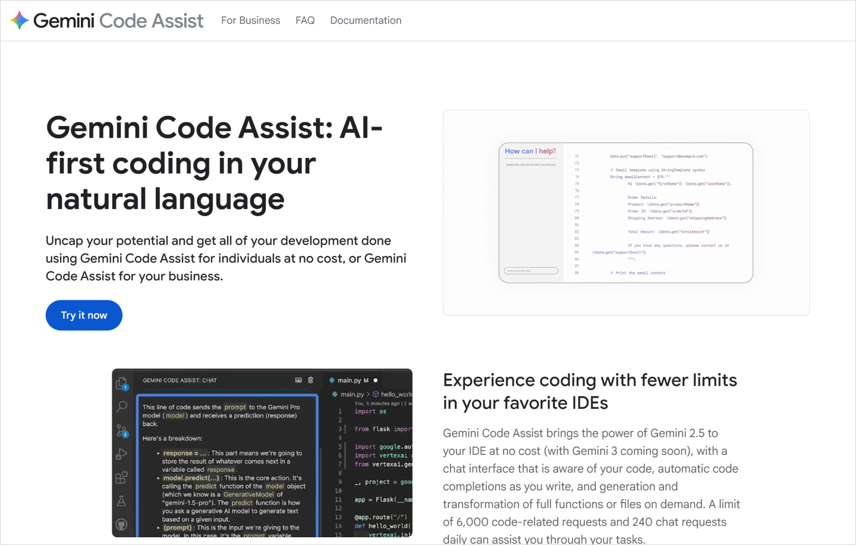
Task: Select the Testing flask icon
Action: click(121, 500)
